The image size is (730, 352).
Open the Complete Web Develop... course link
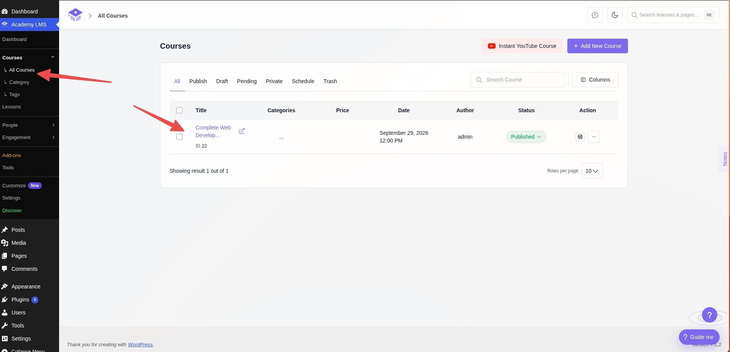coord(213,131)
